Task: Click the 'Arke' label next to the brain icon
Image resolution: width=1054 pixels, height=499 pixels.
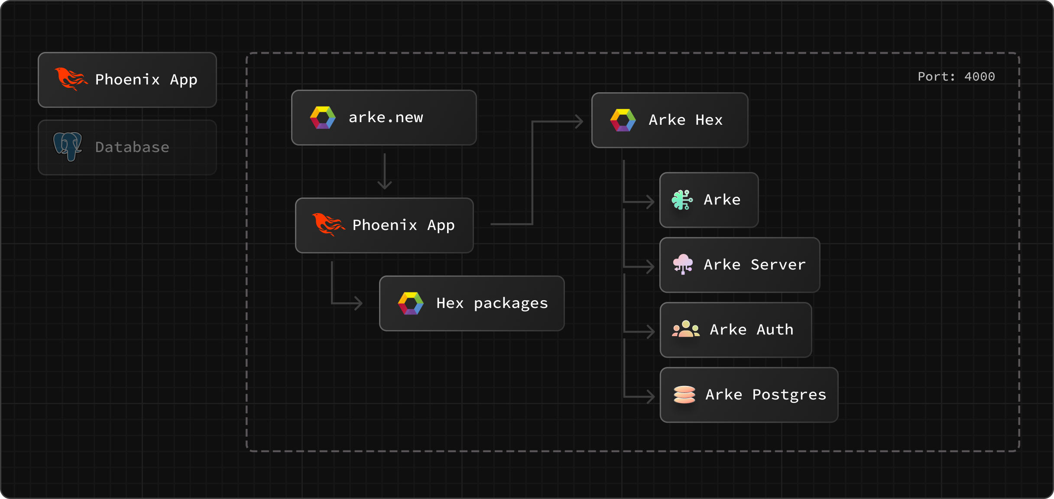Action: [x=722, y=200]
